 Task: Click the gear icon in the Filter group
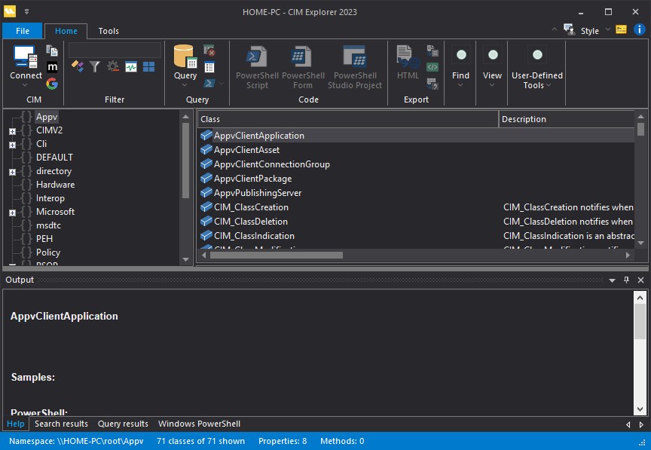click(113, 66)
